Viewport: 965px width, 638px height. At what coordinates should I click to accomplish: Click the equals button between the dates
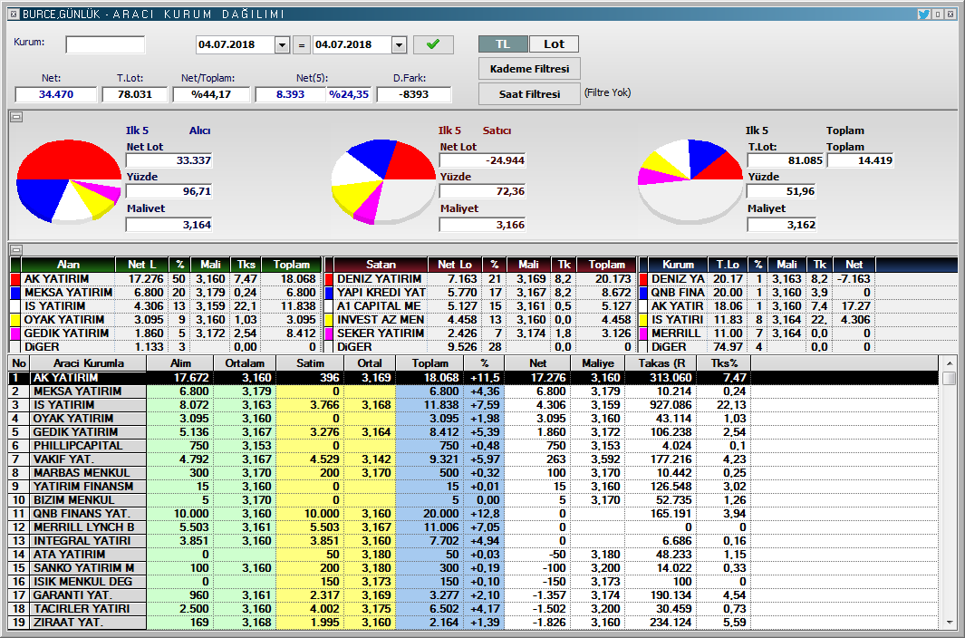[x=302, y=45]
